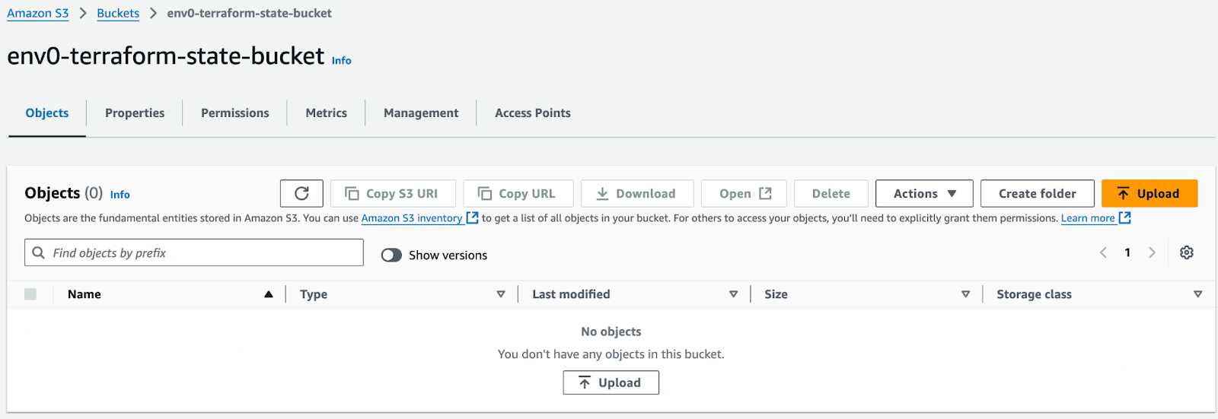This screenshot has width=1218, height=419.
Task: Toggle the Show versions switch
Action: pyautogui.click(x=391, y=255)
